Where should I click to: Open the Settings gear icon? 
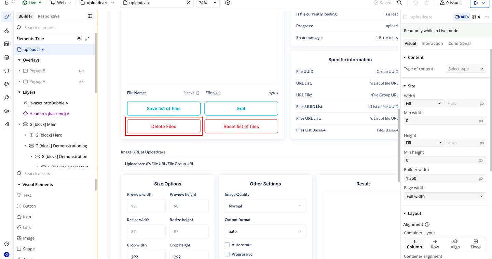pyautogui.click(x=6, y=111)
